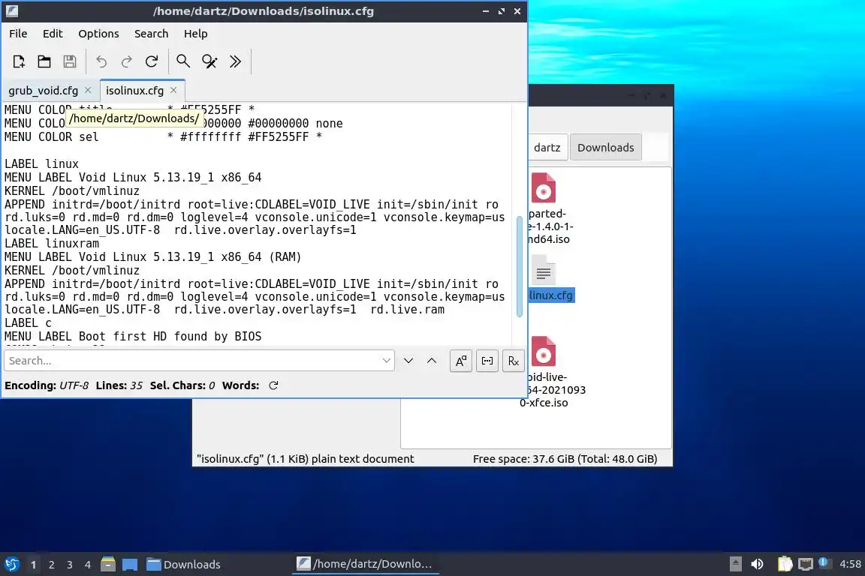Open the Options menu
Image resolution: width=865 pixels, height=576 pixels.
point(98,34)
